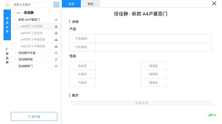Focus the keyword search input field

[33, 5]
